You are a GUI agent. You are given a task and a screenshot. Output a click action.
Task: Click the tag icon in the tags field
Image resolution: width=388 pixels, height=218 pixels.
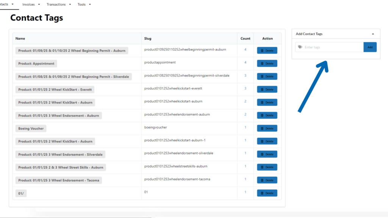300,47
